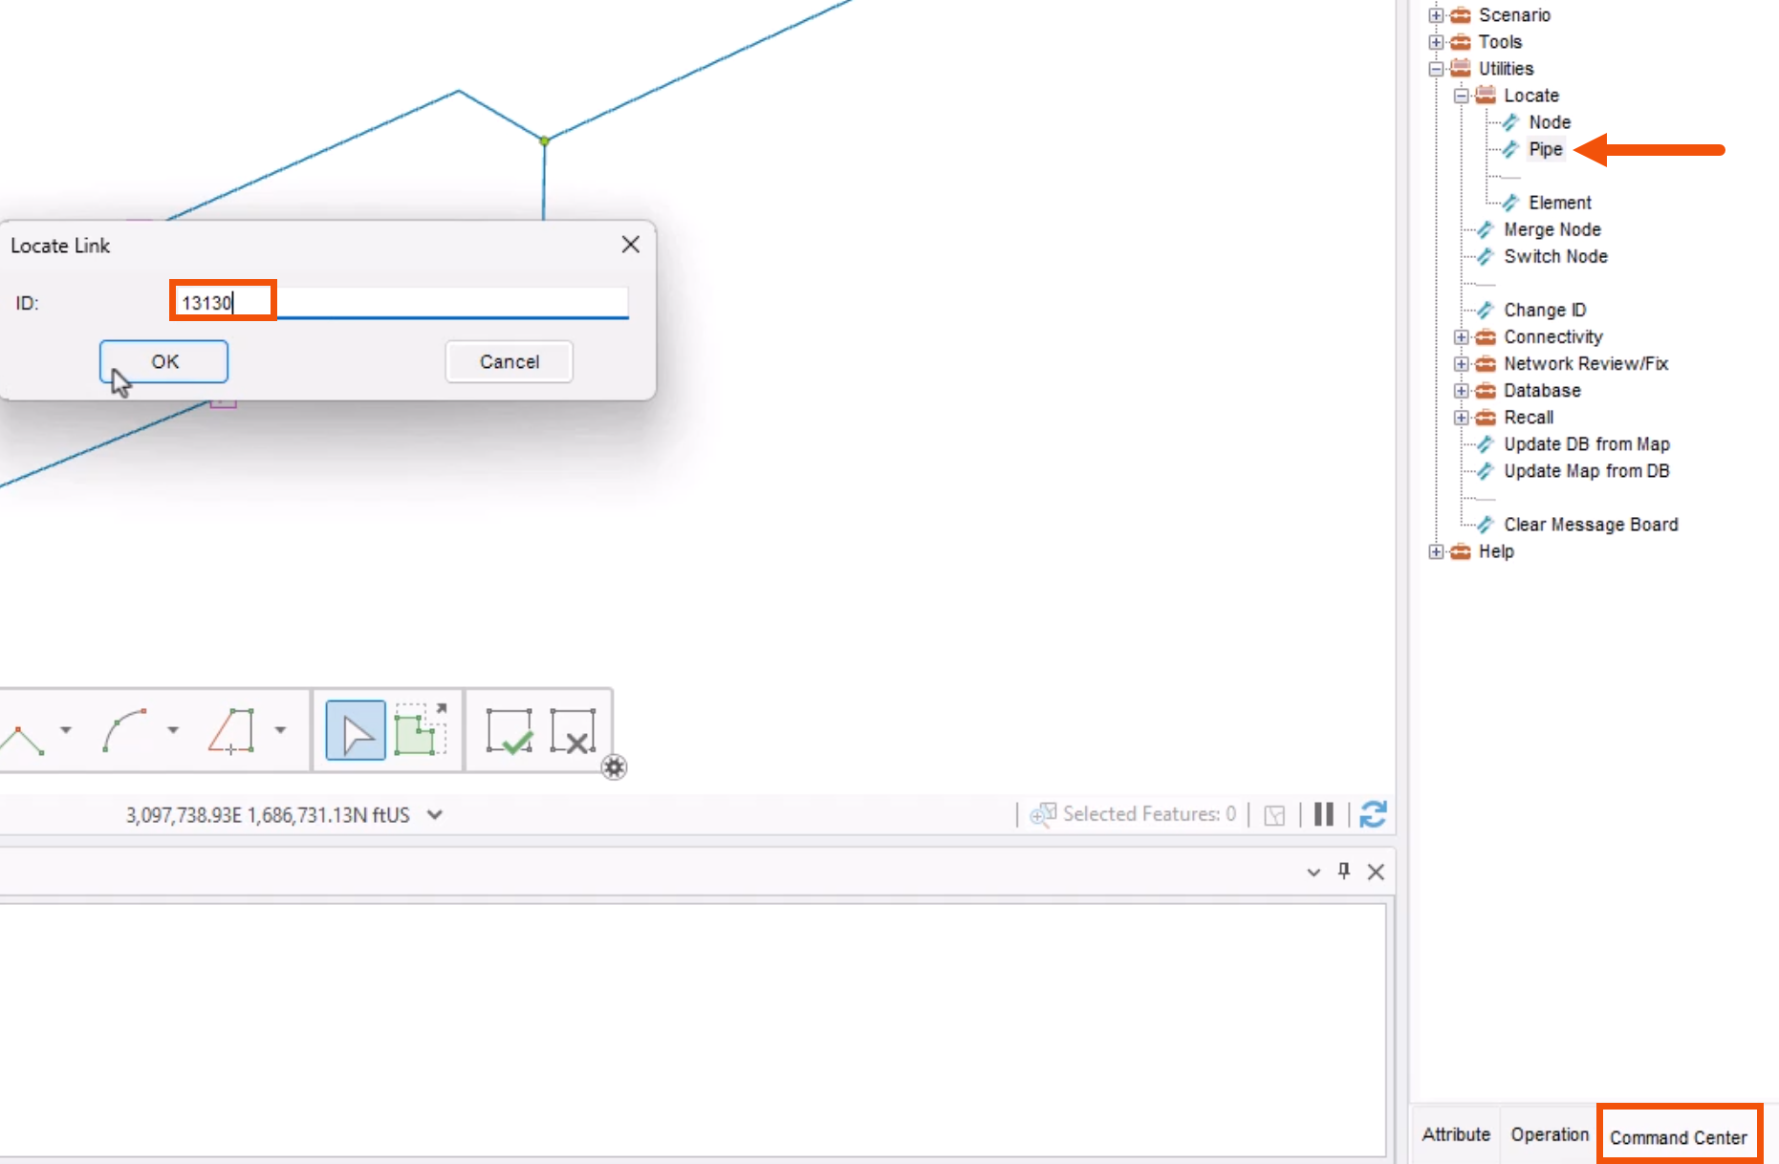Toggle pause map drawing
The image size is (1779, 1164).
pyautogui.click(x=1323, y=814)
